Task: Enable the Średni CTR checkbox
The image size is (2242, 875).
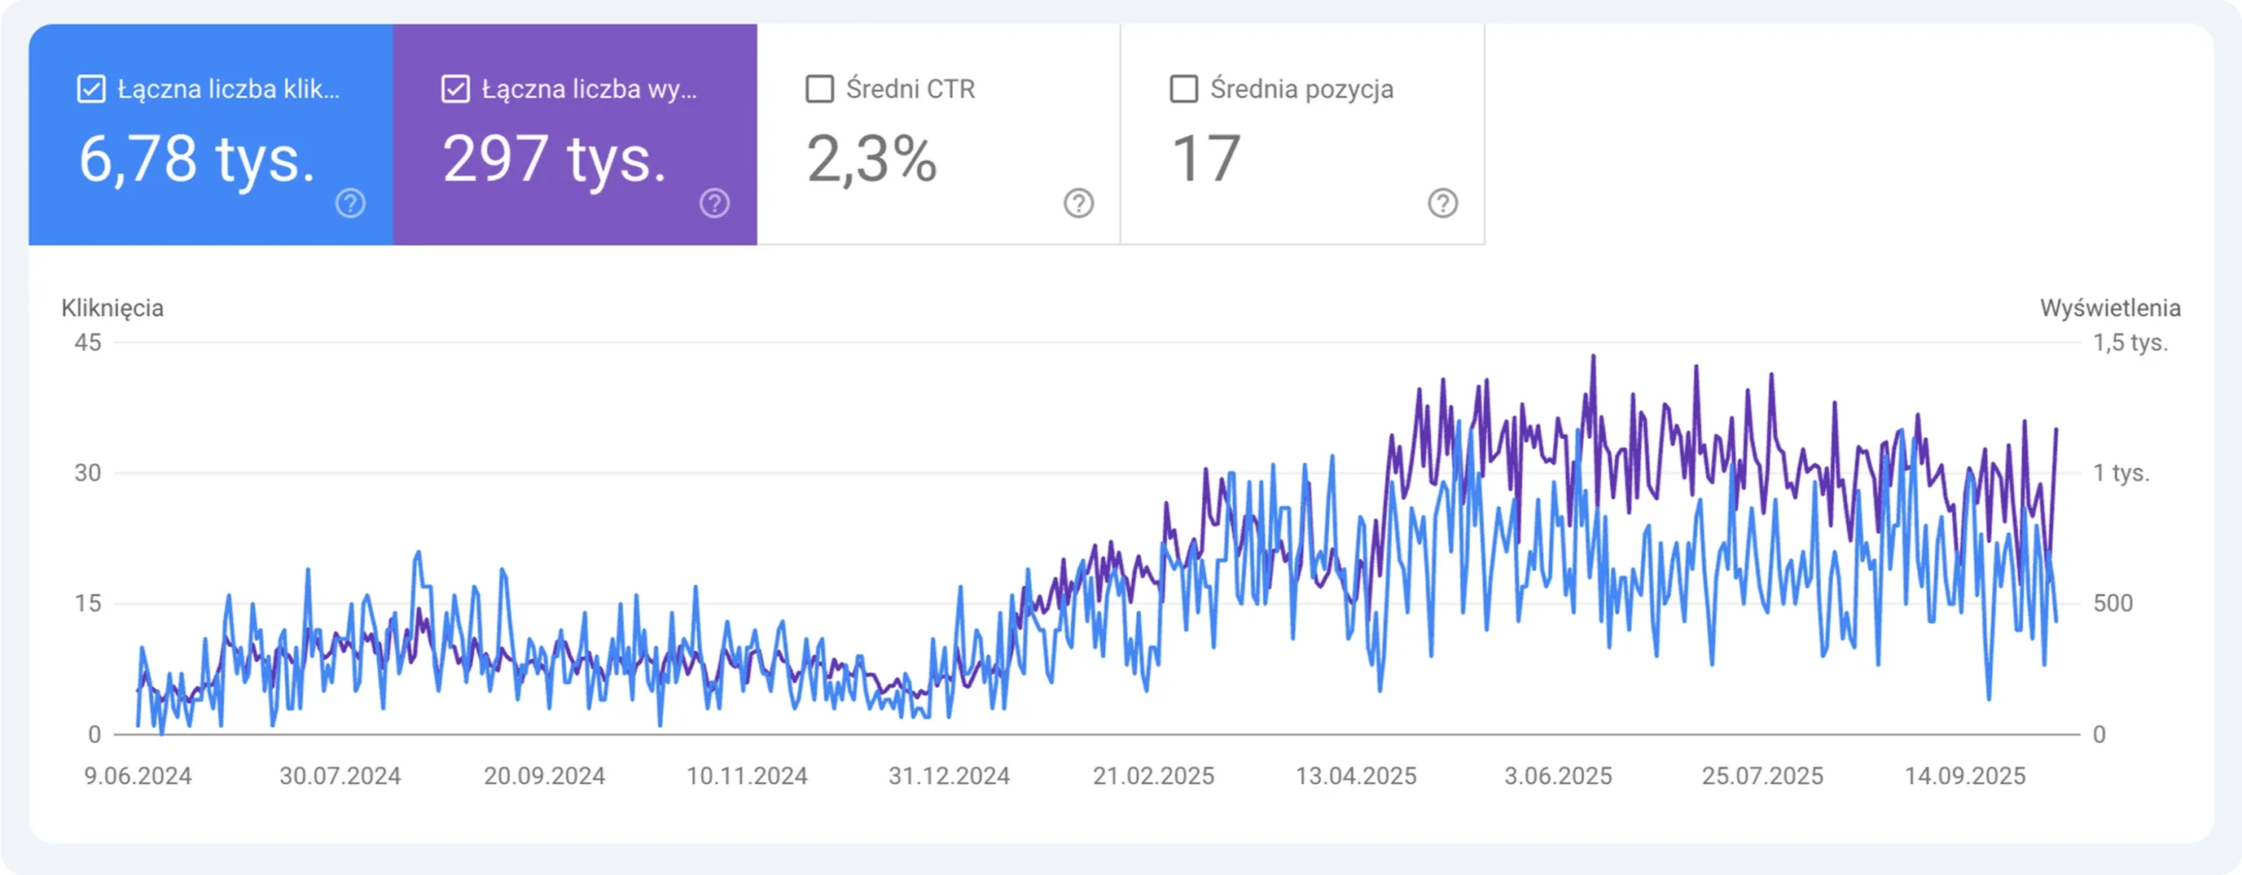Action: click(x=820, y=89)
